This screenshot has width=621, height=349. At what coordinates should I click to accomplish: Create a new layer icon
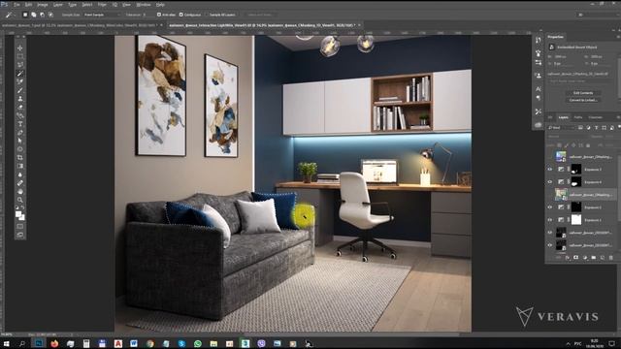(x=603, y=258)
